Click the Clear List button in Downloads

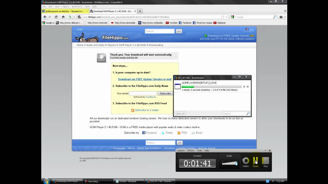[180, 113]
